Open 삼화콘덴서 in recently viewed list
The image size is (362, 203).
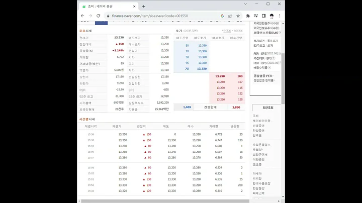pos(260,155)
